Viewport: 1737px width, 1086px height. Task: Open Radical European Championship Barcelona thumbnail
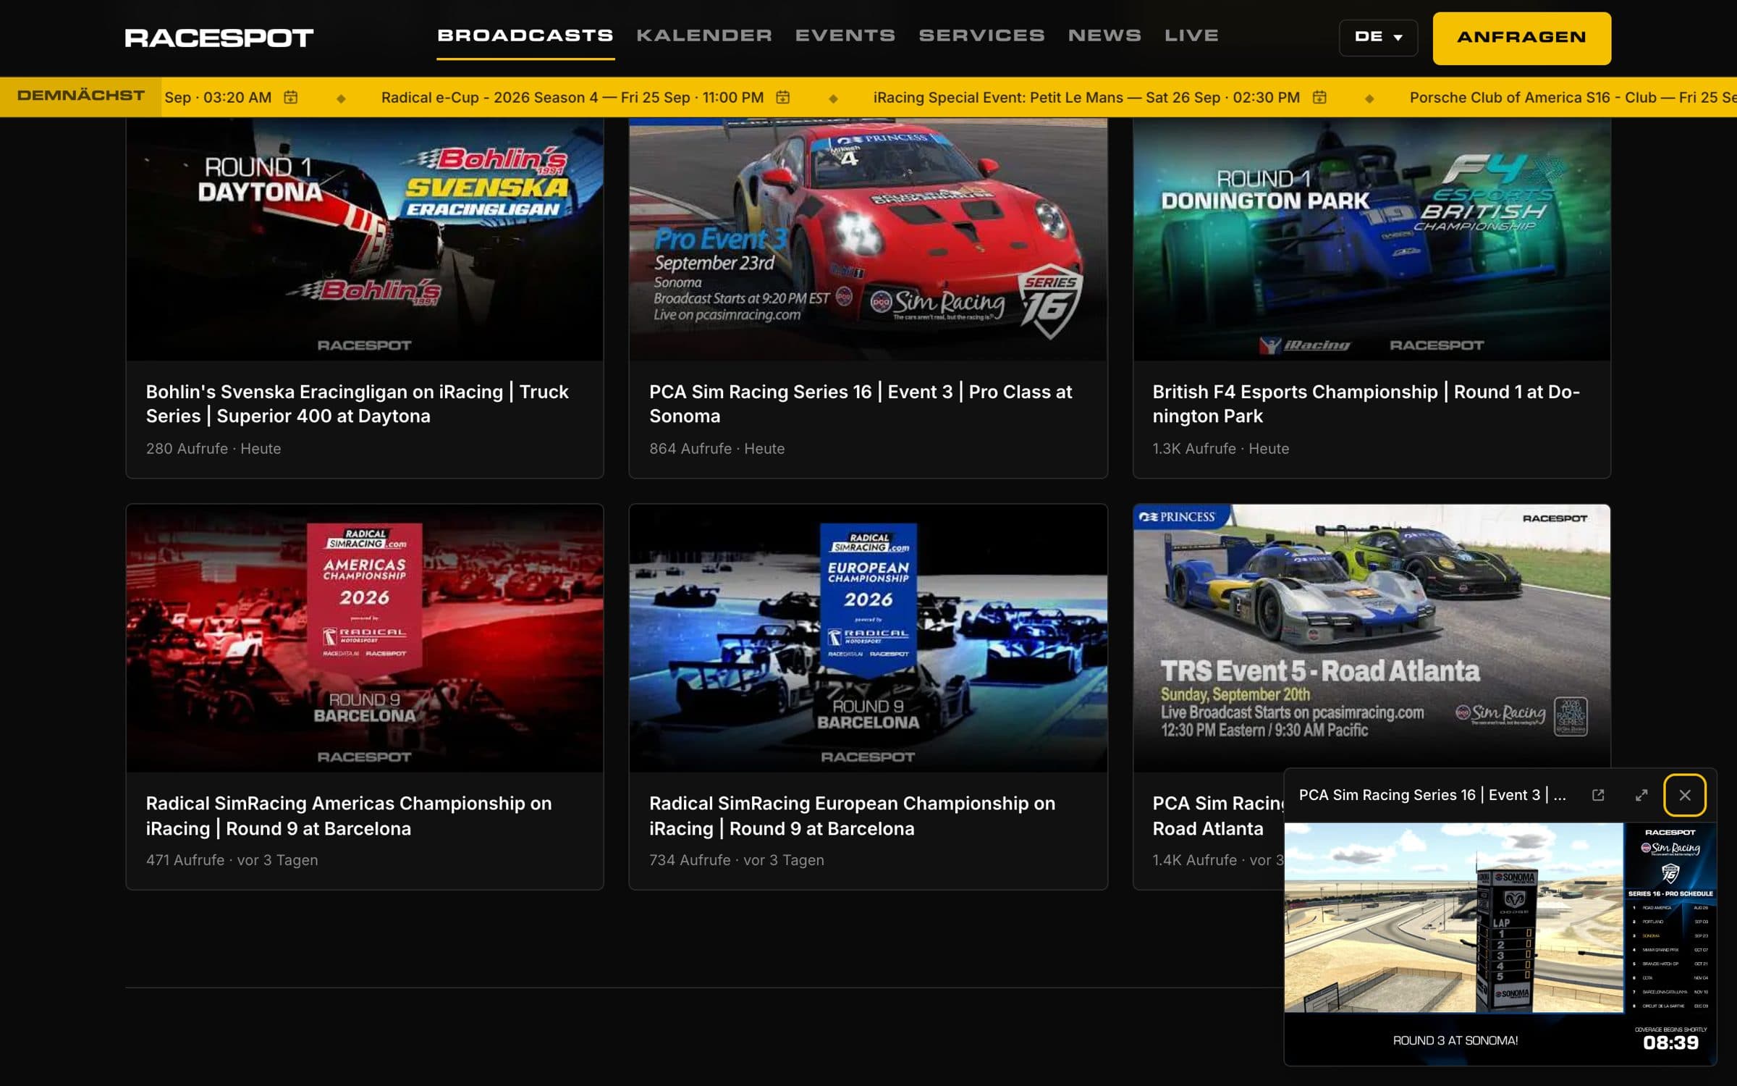tap(868, 638)
